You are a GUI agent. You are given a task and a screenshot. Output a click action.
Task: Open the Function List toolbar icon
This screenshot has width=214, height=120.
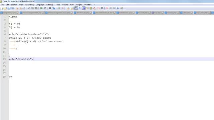click(95, 8)
